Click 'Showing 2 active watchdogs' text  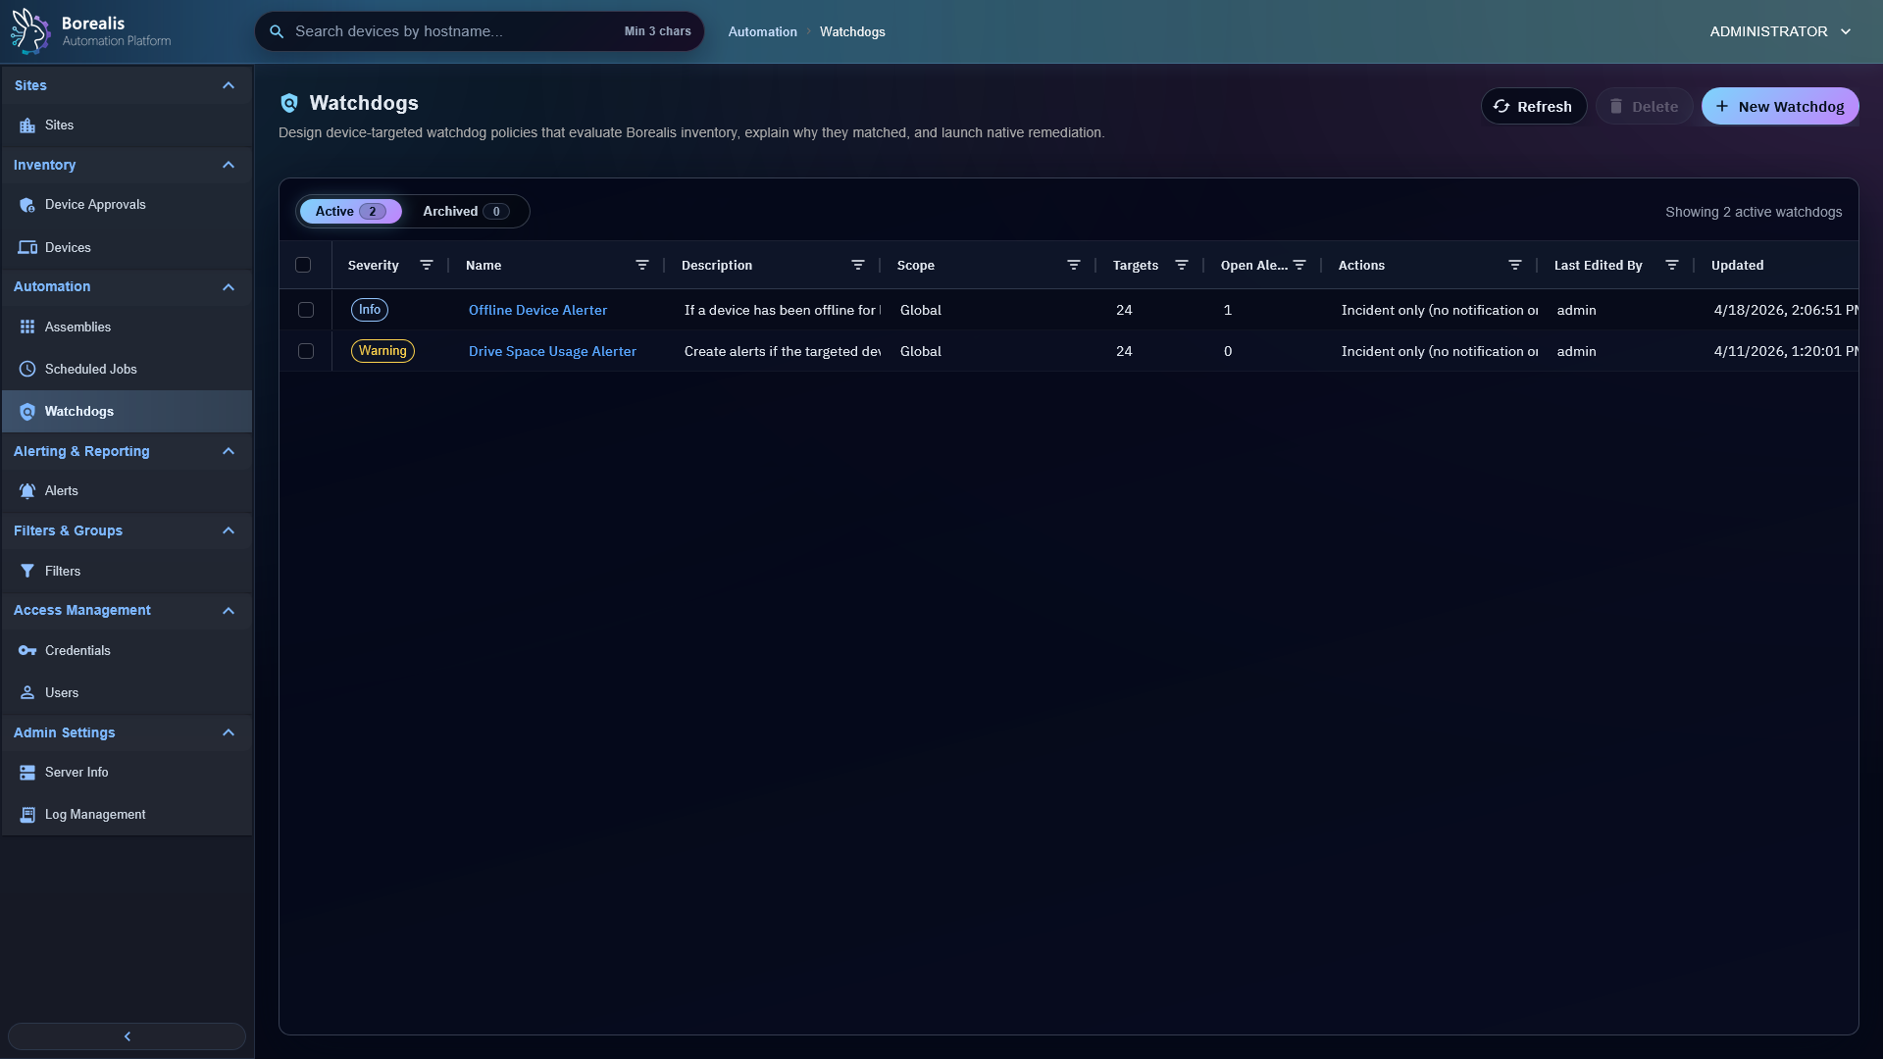[1754, 212]
